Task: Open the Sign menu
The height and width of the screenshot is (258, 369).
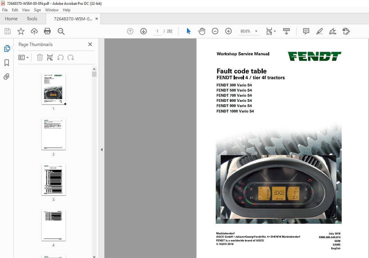Action: [37, 10]
